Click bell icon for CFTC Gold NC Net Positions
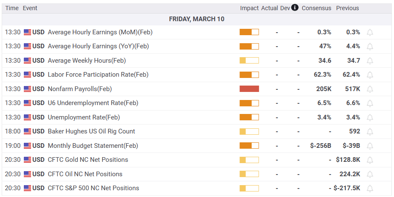Image resolution: width=394 pixels, height=197 pixels. [x=370, y=160]
